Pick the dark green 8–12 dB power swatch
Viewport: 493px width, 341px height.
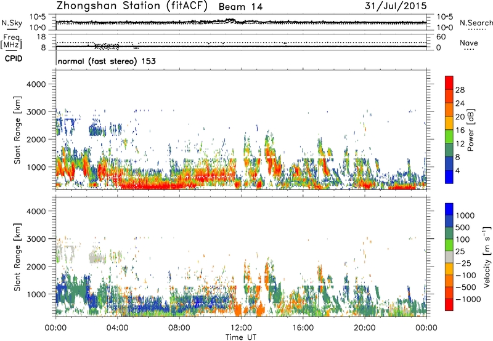(x=449, y=150)
